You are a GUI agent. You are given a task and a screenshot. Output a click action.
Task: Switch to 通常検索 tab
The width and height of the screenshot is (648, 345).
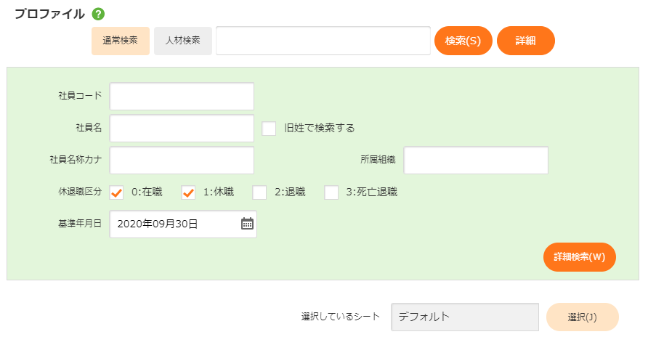121,41
